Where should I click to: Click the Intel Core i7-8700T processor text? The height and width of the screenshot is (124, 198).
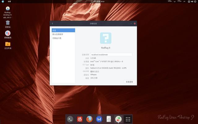106,61
